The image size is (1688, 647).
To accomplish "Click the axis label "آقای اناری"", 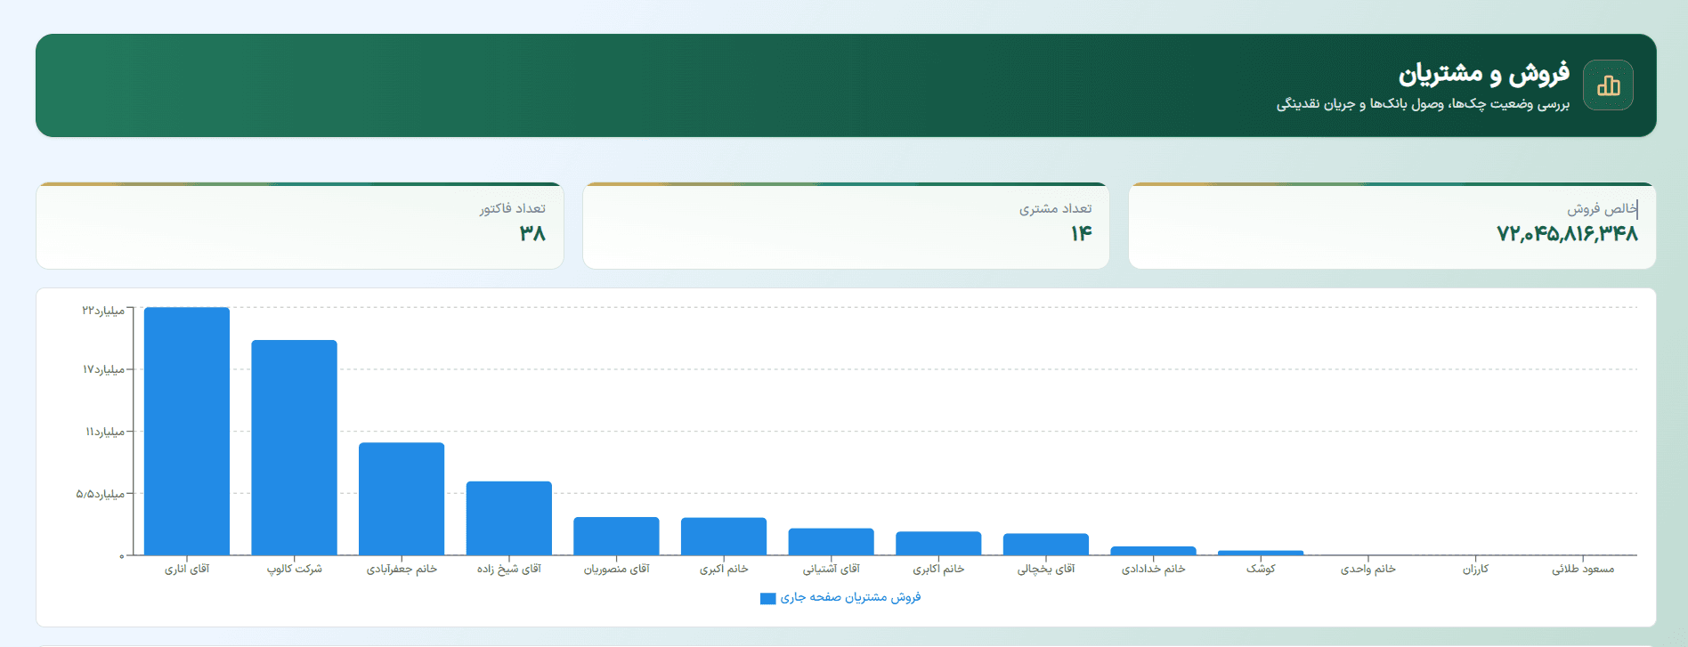I will pyautogui.click(x=187, y=569).
